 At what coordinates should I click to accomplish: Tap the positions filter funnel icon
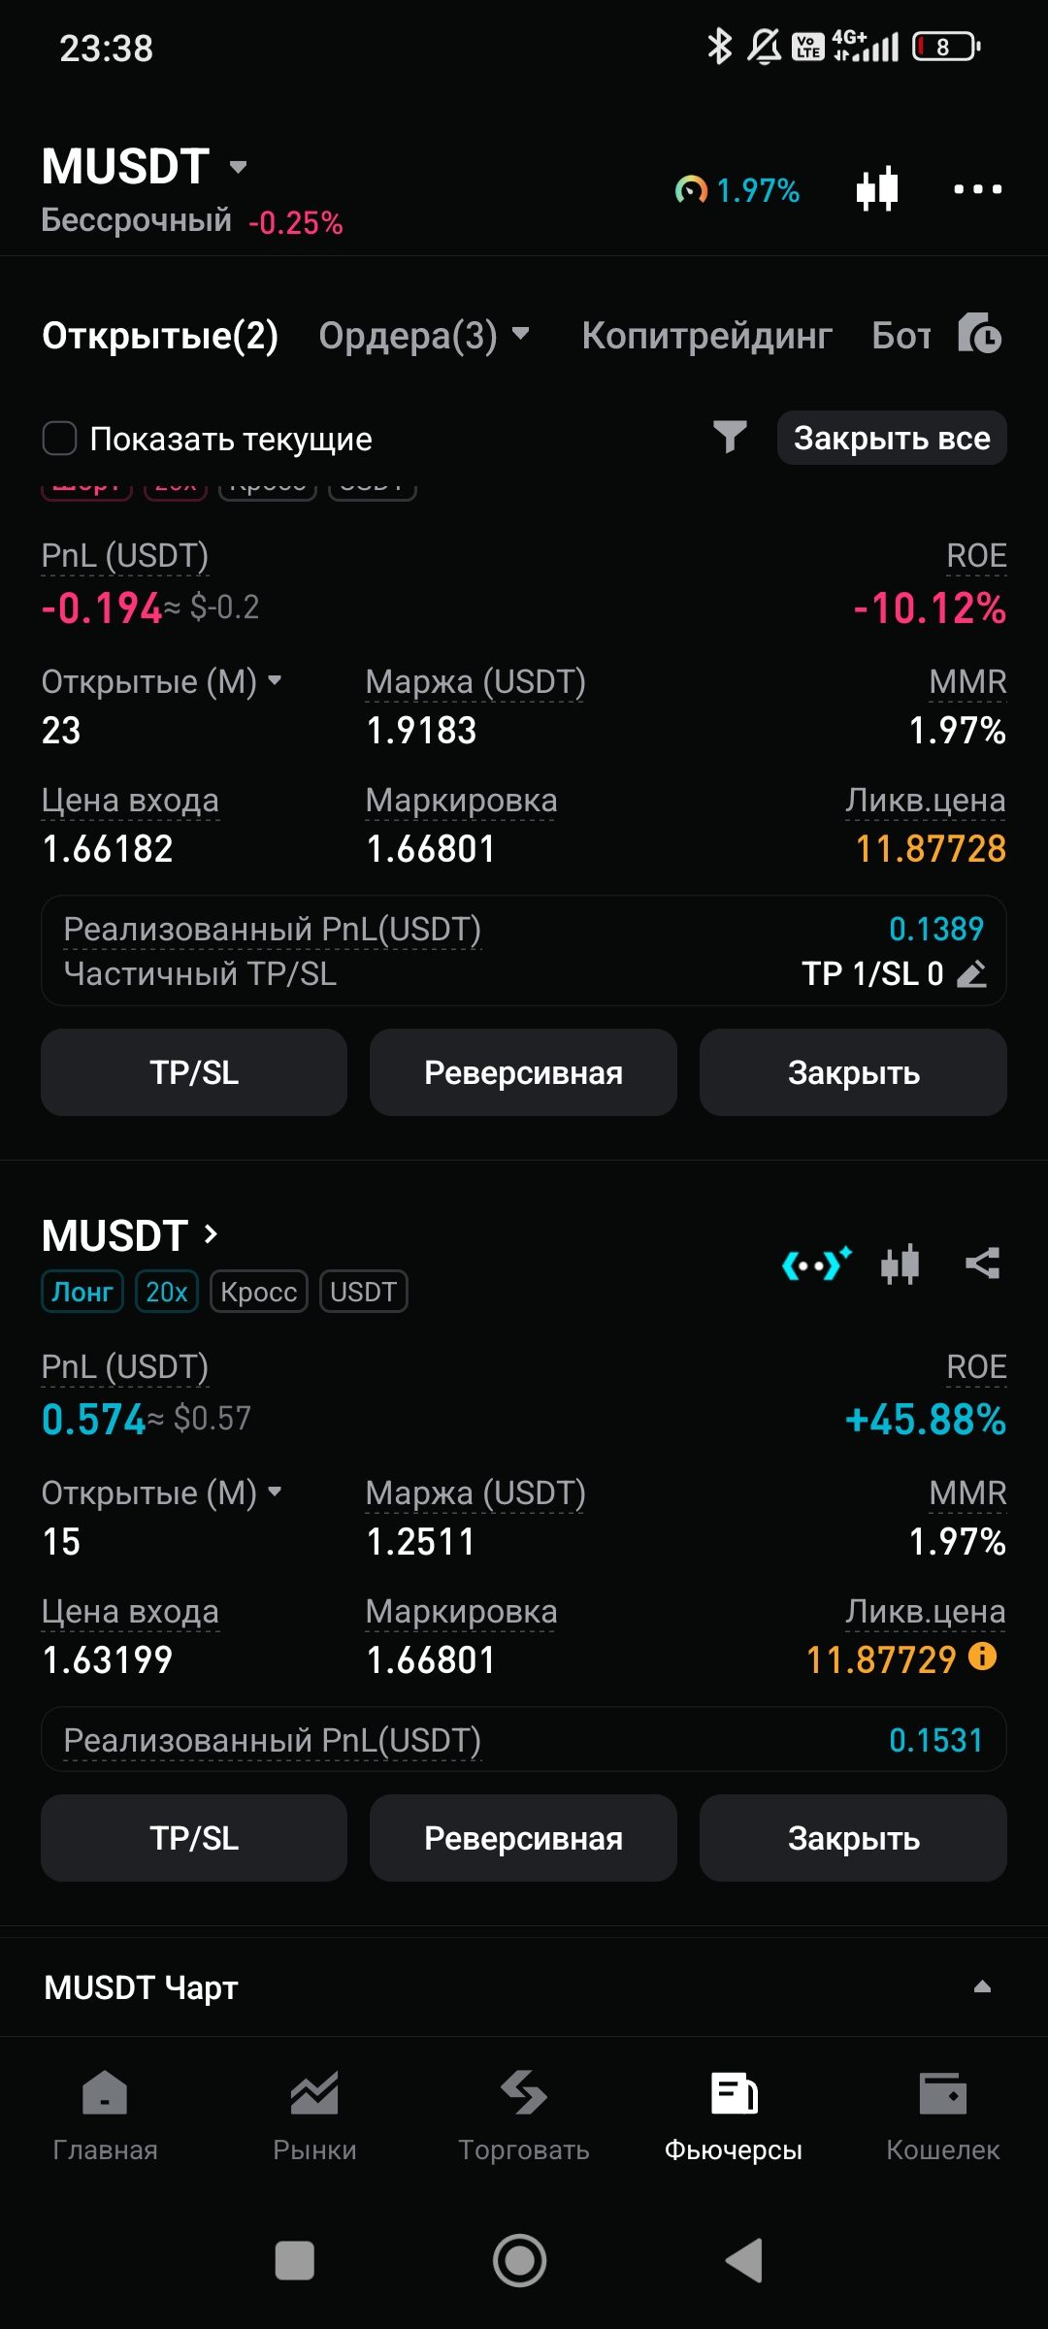(730, 438)
